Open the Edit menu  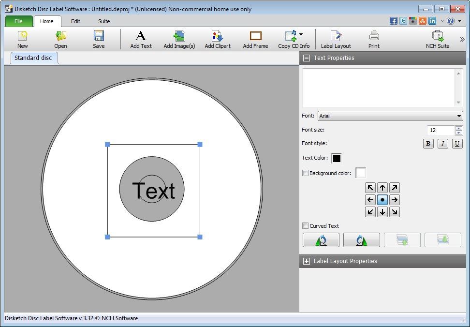[x=75, y=21]
